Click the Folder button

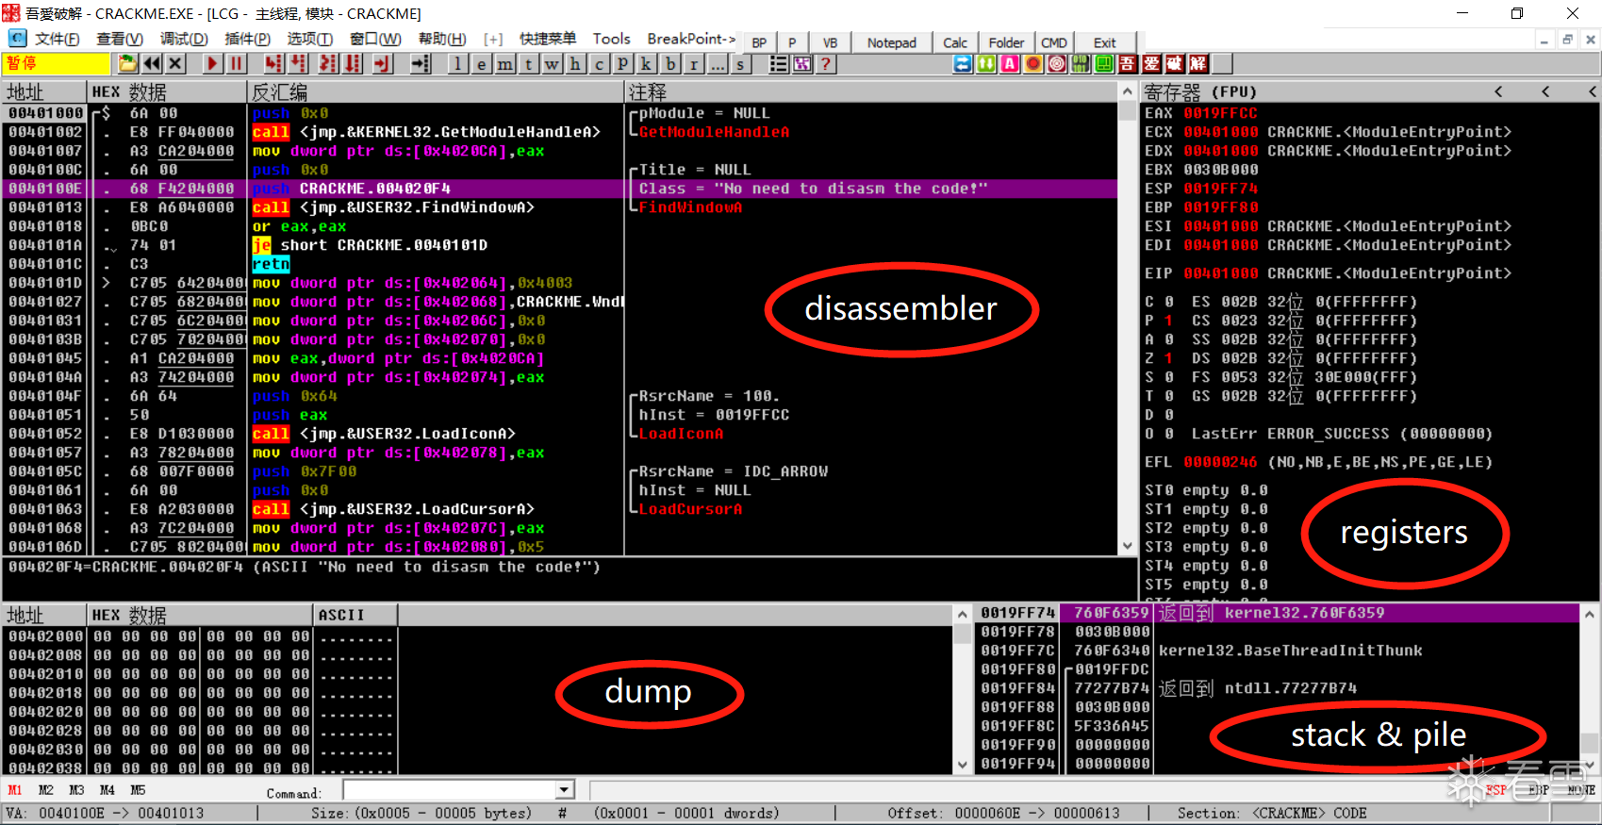coord(1006,42)
